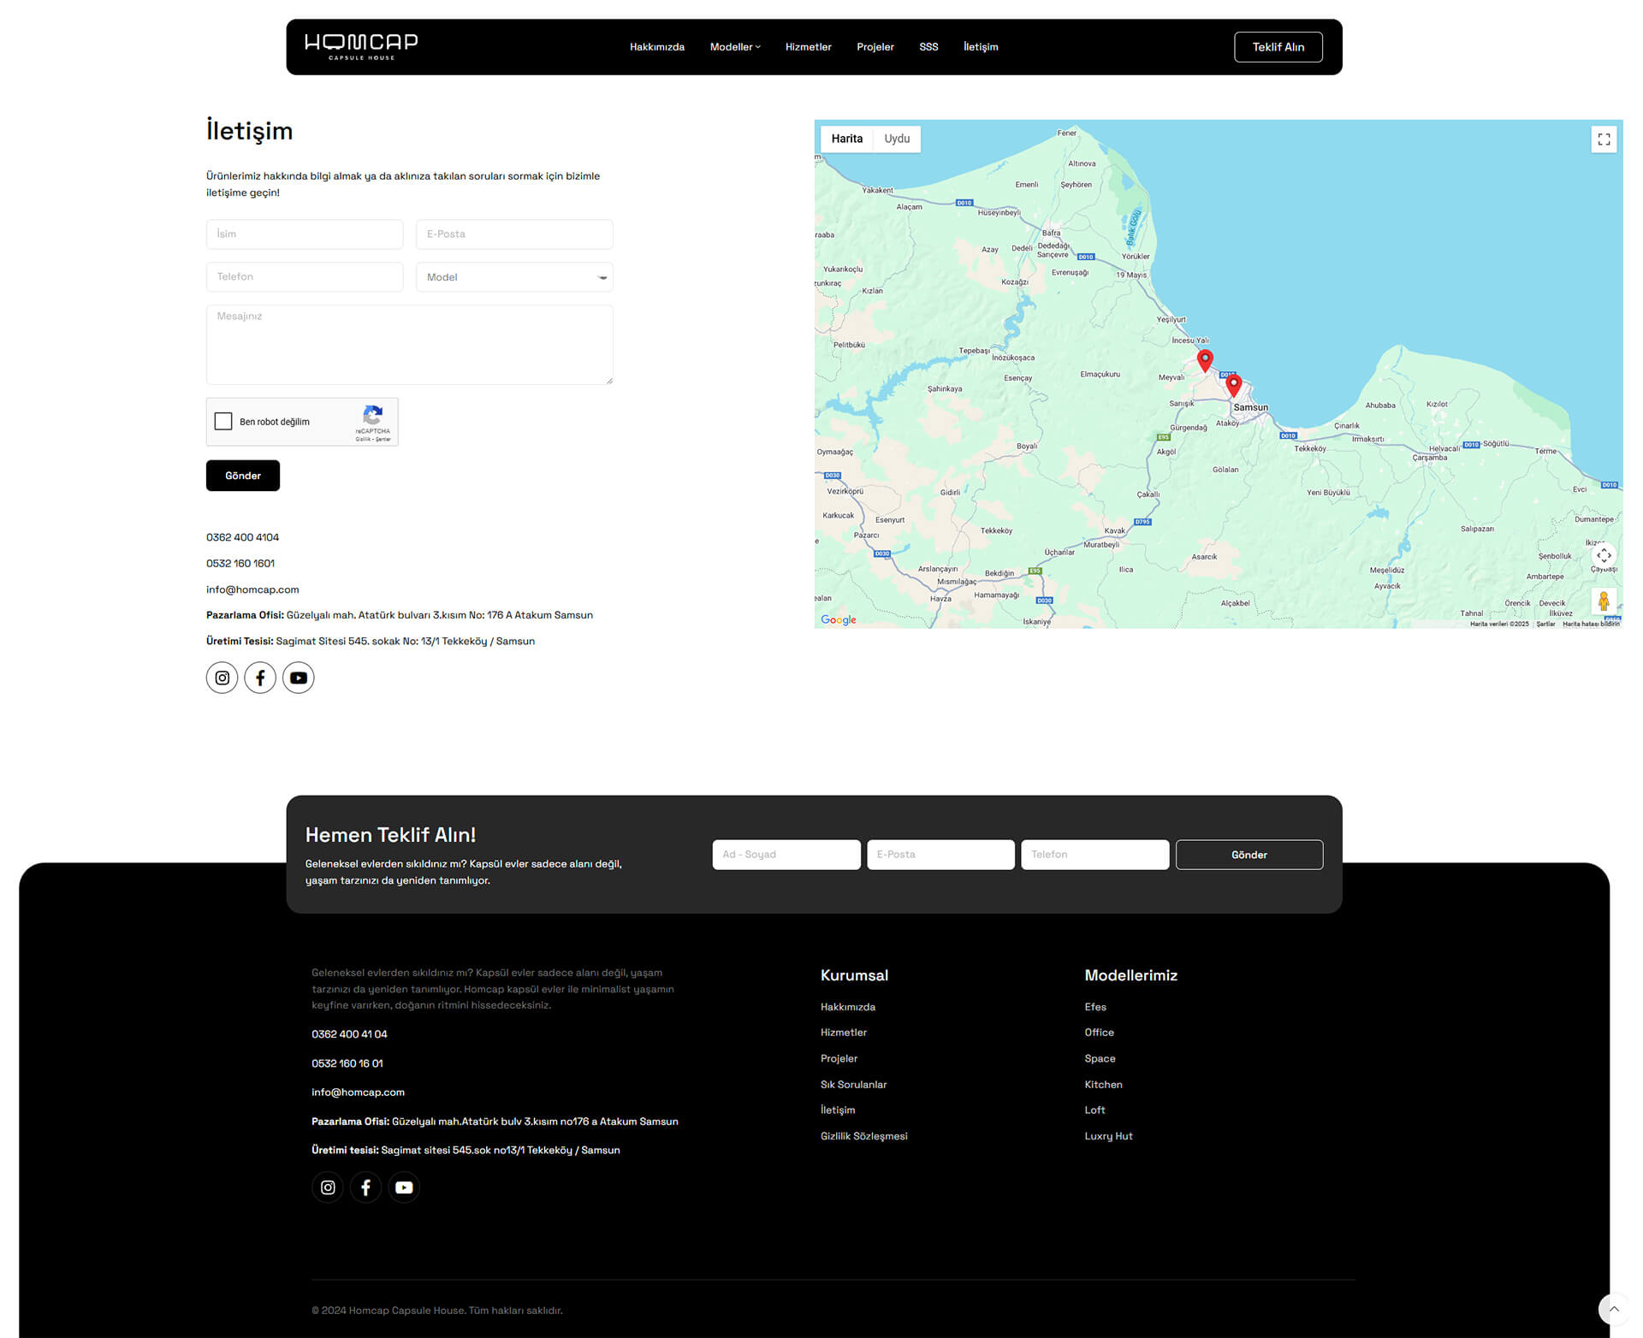
Task: Click back-to-top arrow button
Action: click(1614, 1309)
